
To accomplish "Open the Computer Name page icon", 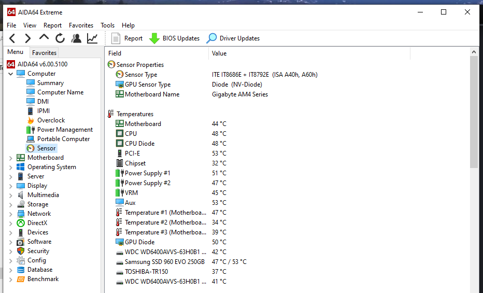I will coord(31,92).
